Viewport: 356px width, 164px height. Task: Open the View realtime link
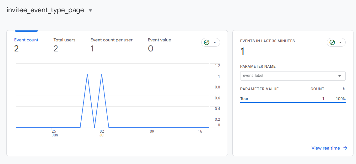click(x=326, y=148)
